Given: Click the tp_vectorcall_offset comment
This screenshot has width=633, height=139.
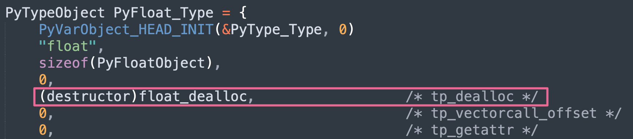Looking at the screenshot, I should [x=513, y=113].
